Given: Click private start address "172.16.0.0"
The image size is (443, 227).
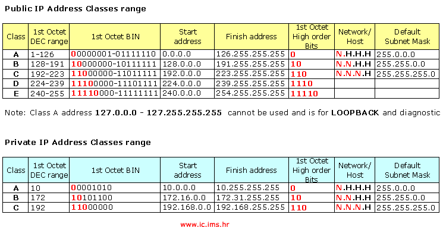Looking at the screenshot, I should pyautogui.click(x=184, y=198).
